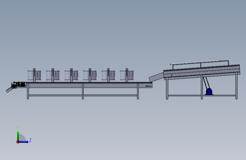Select the small discharge chute at far left
The image size is (246, 160).
pyautogui.click(x=10, y=90)
